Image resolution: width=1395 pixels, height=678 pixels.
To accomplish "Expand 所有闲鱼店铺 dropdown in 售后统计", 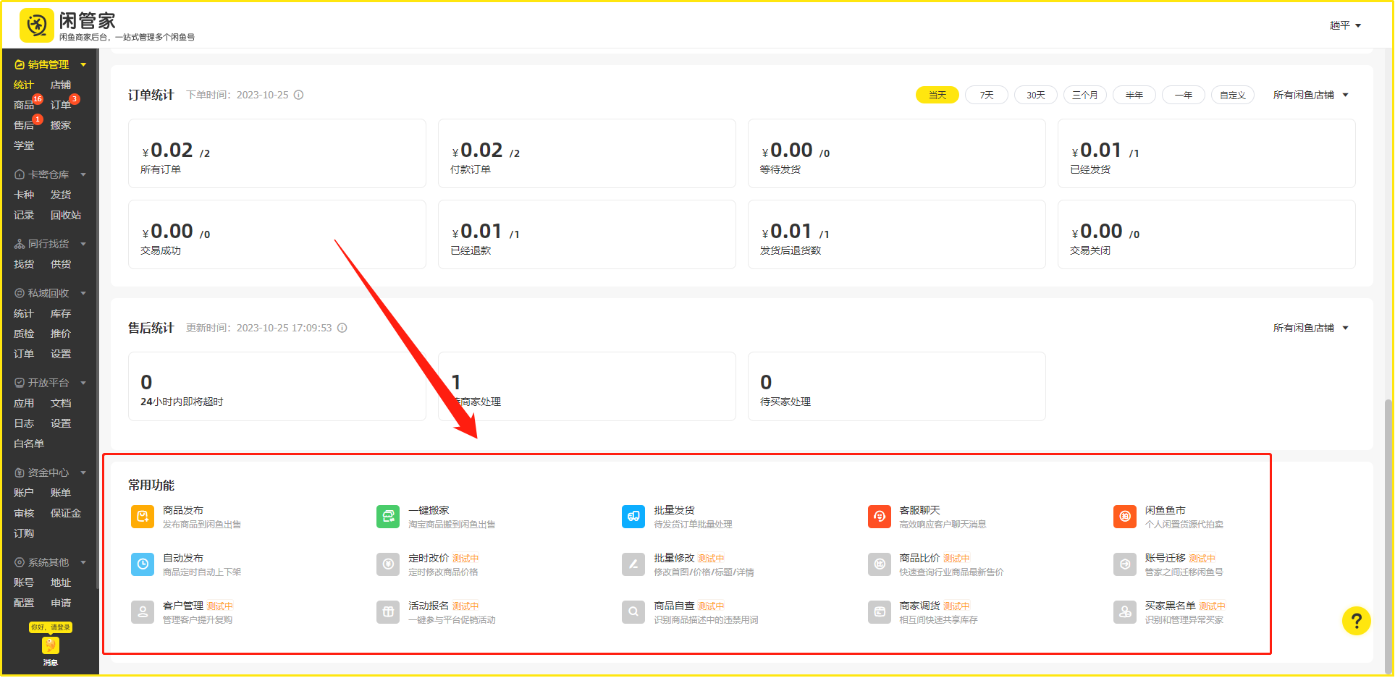I will click(1310, 328).
